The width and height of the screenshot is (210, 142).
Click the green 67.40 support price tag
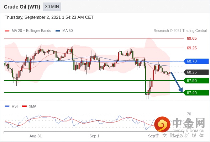click(x=196, y=93)
